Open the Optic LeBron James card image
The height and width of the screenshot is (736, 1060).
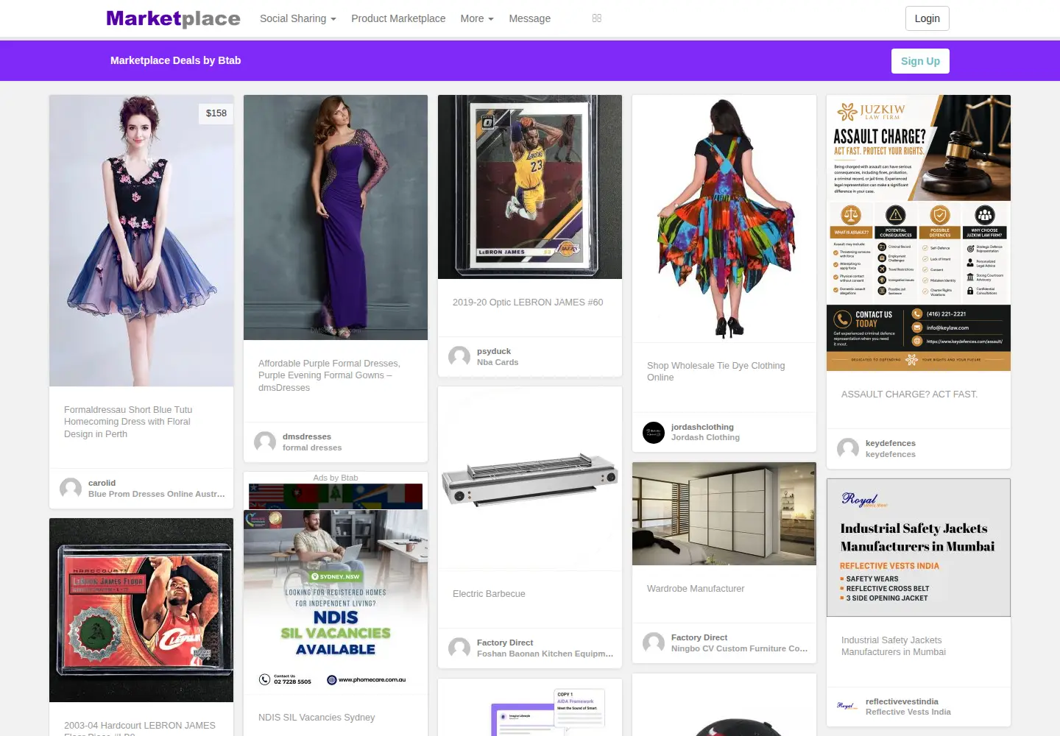(530, 187)
